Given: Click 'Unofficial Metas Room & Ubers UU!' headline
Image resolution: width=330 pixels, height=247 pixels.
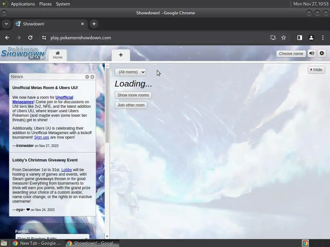Looking at the screenshot, I should (45, 88).
